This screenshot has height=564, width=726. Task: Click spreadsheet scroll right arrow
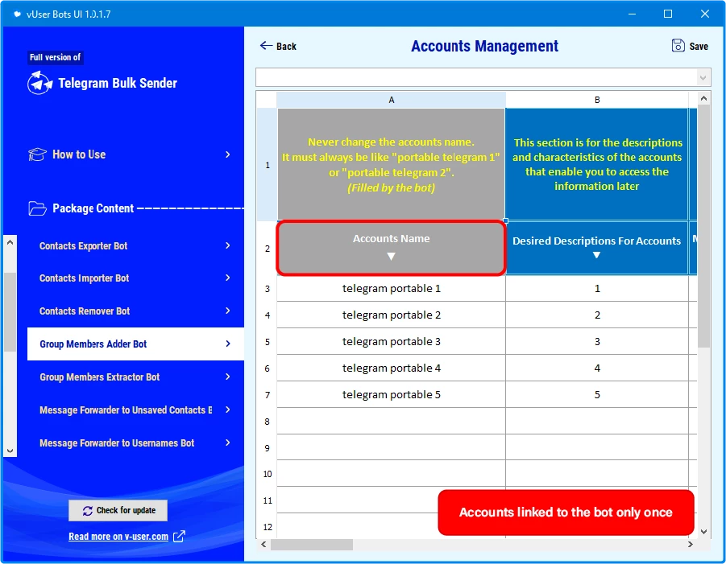691,545
